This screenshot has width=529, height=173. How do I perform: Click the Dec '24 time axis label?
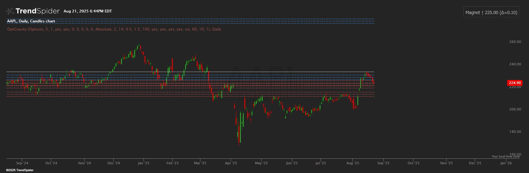[x=114, y=163]
